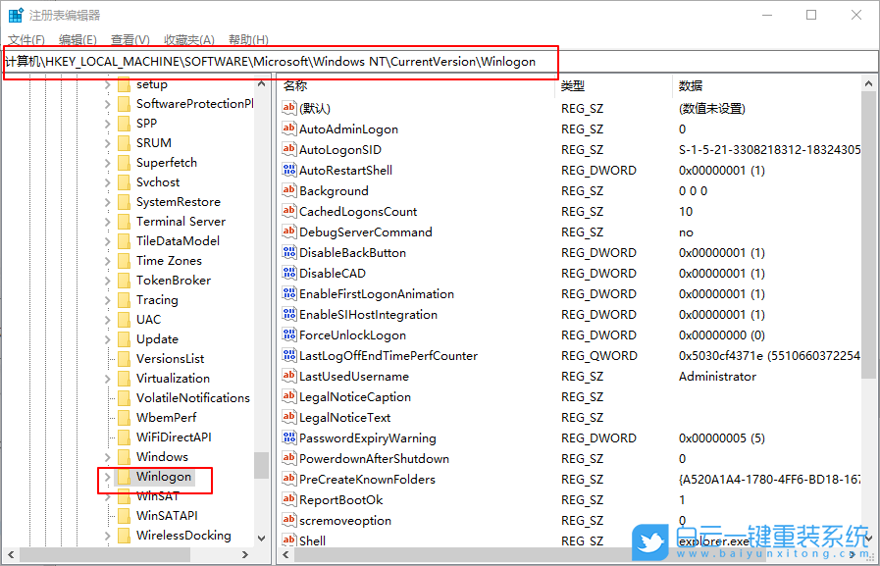Select the AutoAdminLogon value entry
This screenshot has height=566, width=880.
point(348,129)
